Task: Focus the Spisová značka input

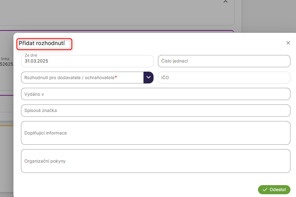Action: pyautogui.click(x=156, y=110)
